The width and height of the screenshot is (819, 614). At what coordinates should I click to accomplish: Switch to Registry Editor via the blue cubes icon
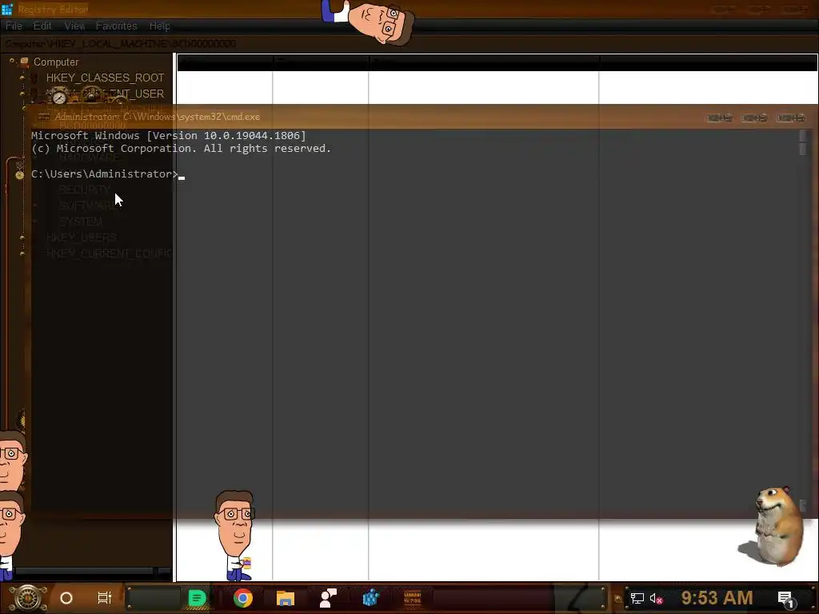click(x=370, y=598)
